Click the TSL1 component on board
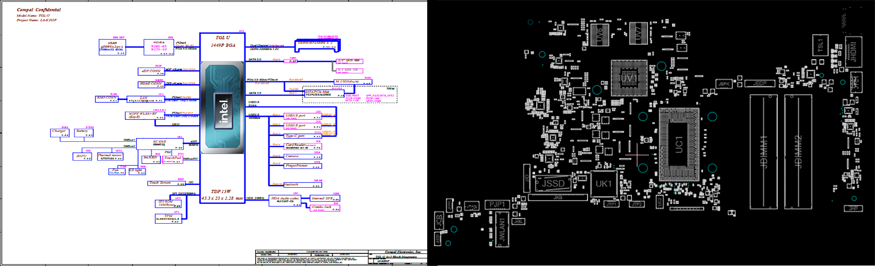The width and height of the screenshot is (875, 266). pyautogui.click(x=820, y=45)
